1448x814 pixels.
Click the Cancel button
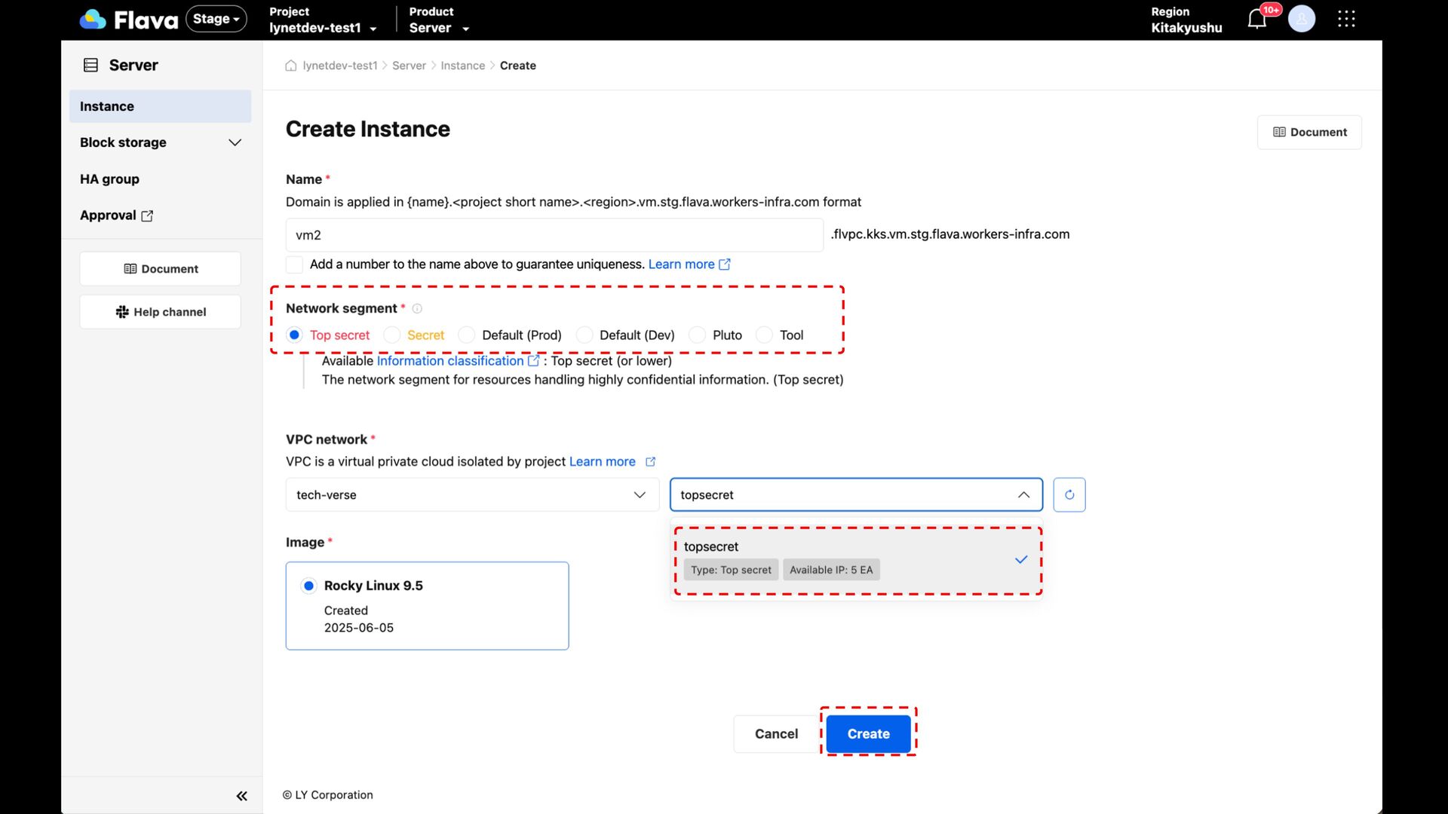point(776,734)
